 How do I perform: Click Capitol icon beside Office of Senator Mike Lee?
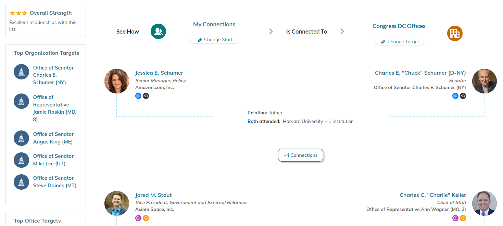(21, 160)
